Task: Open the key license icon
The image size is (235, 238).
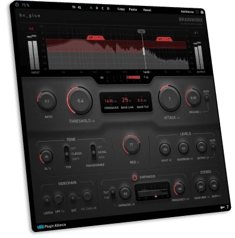Action: point(223,208)
